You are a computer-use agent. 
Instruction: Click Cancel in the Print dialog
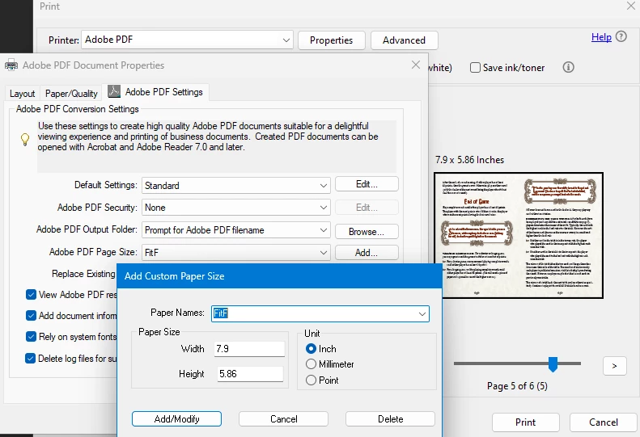604,422
